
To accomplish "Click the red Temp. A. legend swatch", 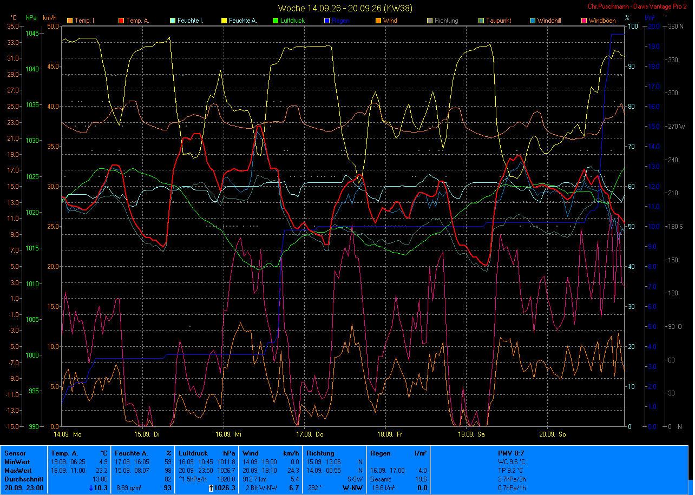I will point(121,21).
